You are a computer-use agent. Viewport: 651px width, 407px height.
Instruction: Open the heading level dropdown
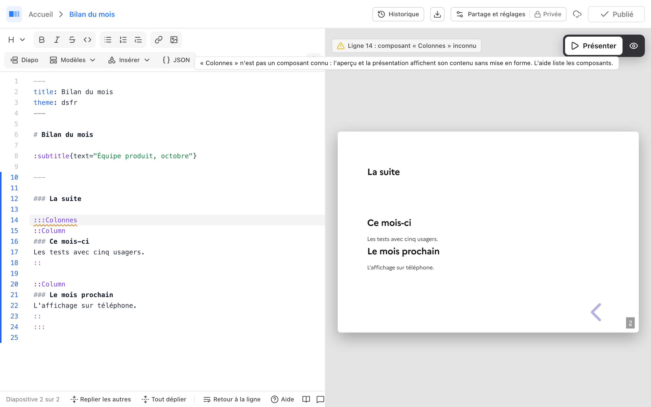[x=17, y=40]
